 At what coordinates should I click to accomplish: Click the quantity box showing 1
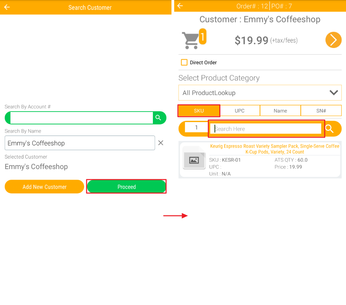pyautogui.click(x=196, y=128)
